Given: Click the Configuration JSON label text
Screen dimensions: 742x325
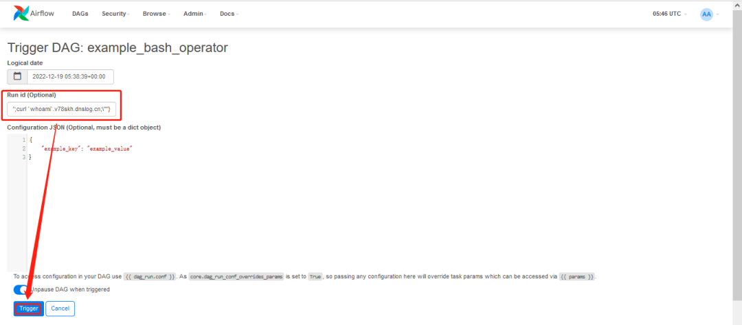Looking at the screenshot, I should [84, 128].
